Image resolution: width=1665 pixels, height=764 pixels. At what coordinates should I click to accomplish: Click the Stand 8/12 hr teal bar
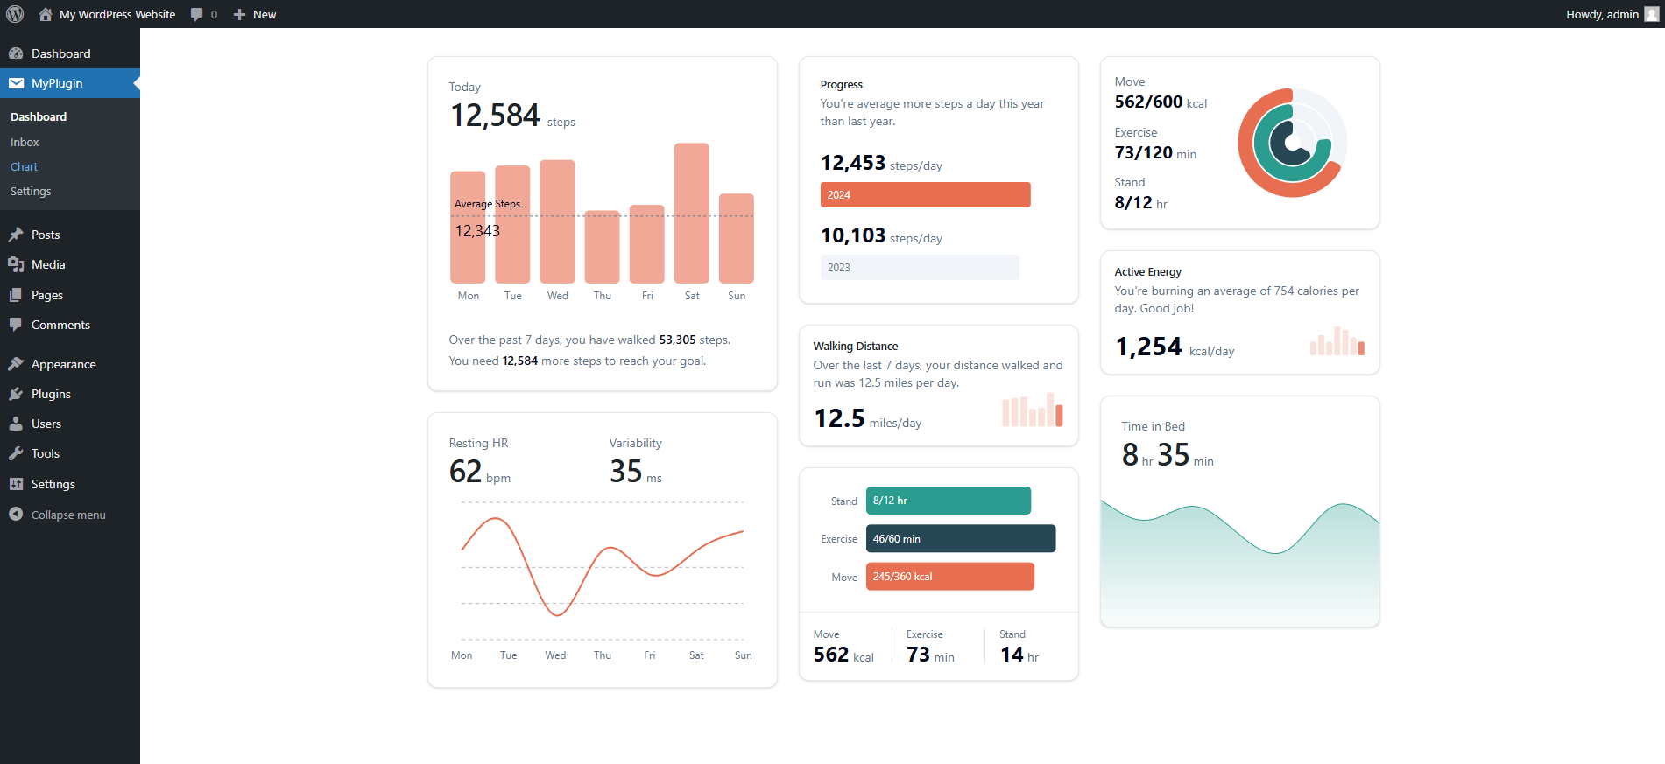949,501
